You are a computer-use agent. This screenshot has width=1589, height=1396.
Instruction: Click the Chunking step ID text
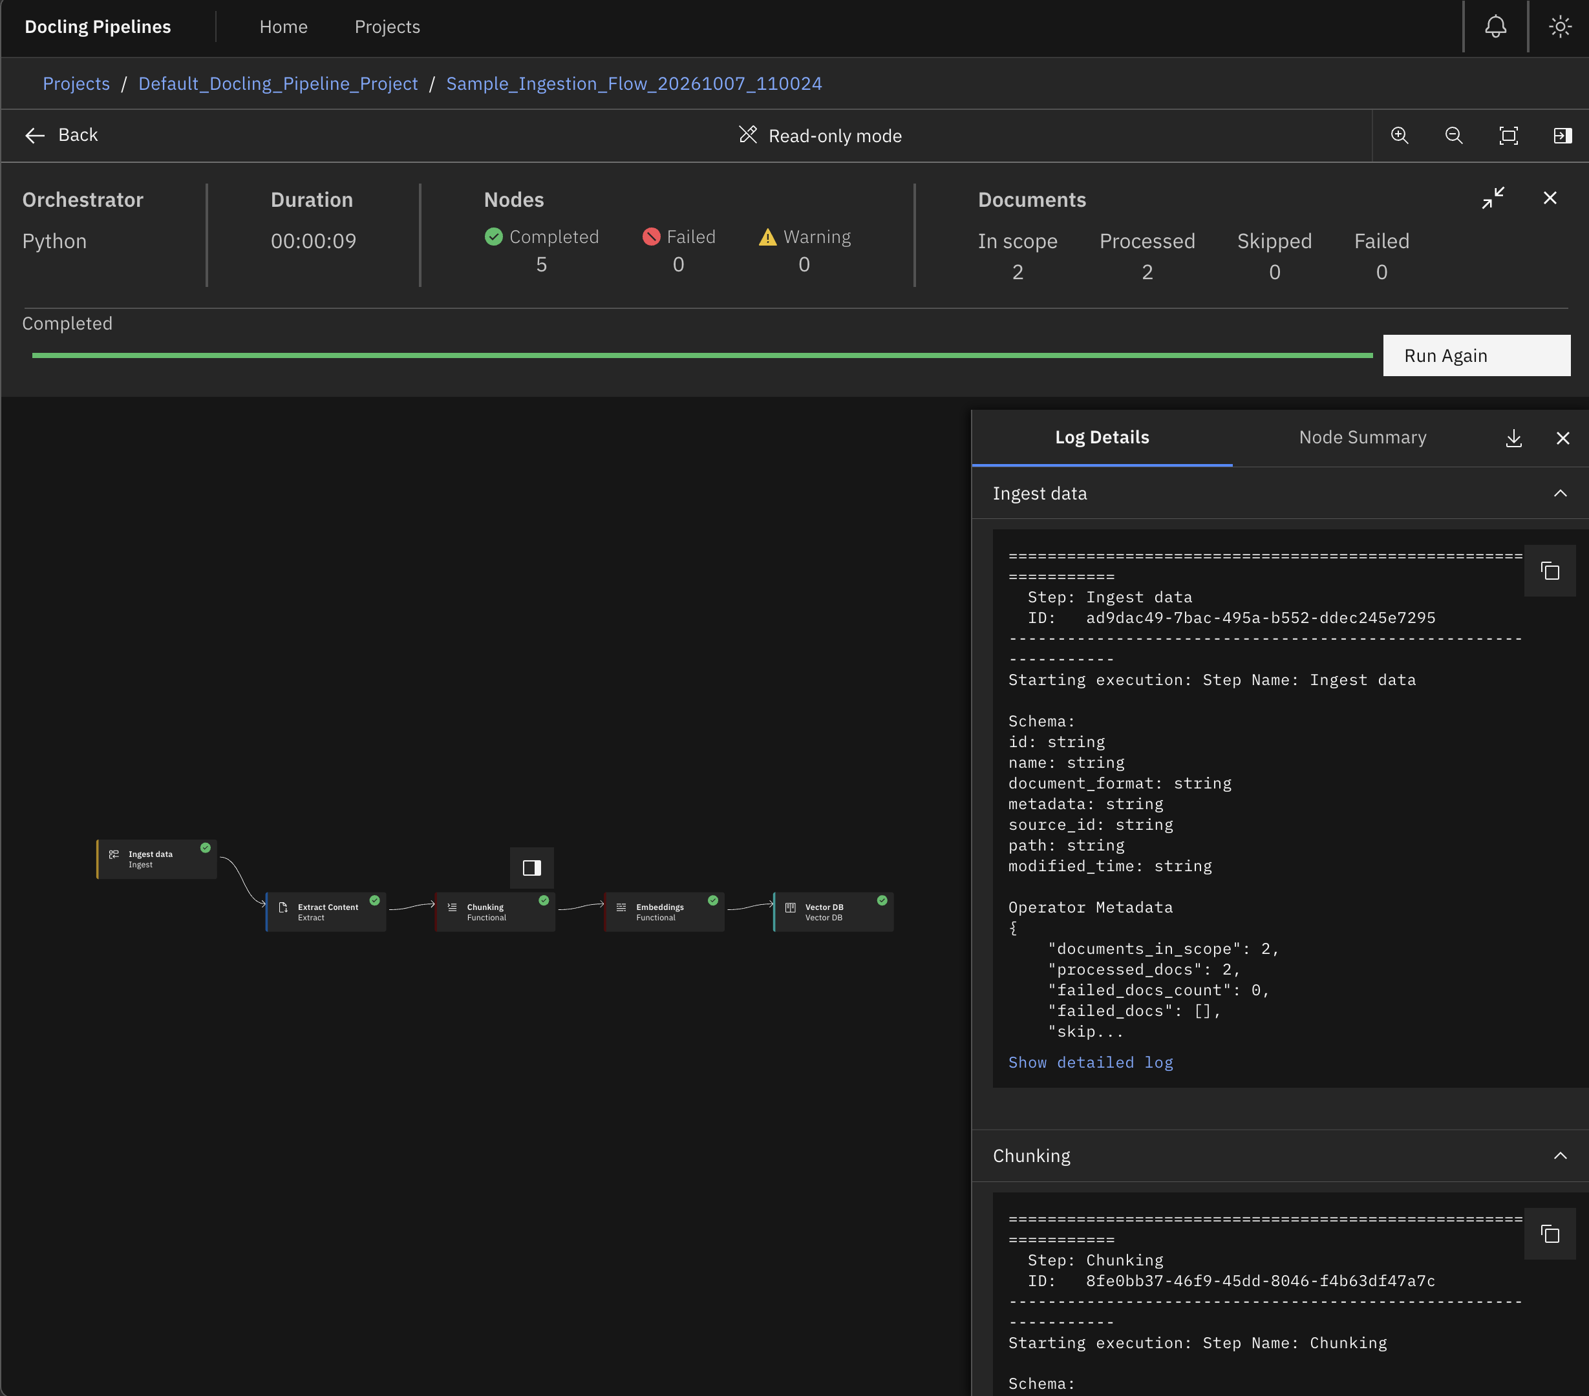(1260, 1280)
